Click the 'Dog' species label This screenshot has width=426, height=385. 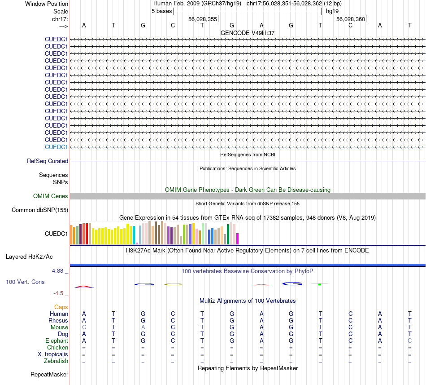pyautogui.click(x=63, y=334)
